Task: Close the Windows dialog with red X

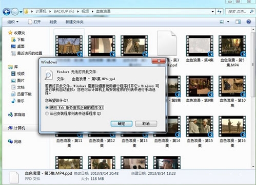Action: coord(159,61)
